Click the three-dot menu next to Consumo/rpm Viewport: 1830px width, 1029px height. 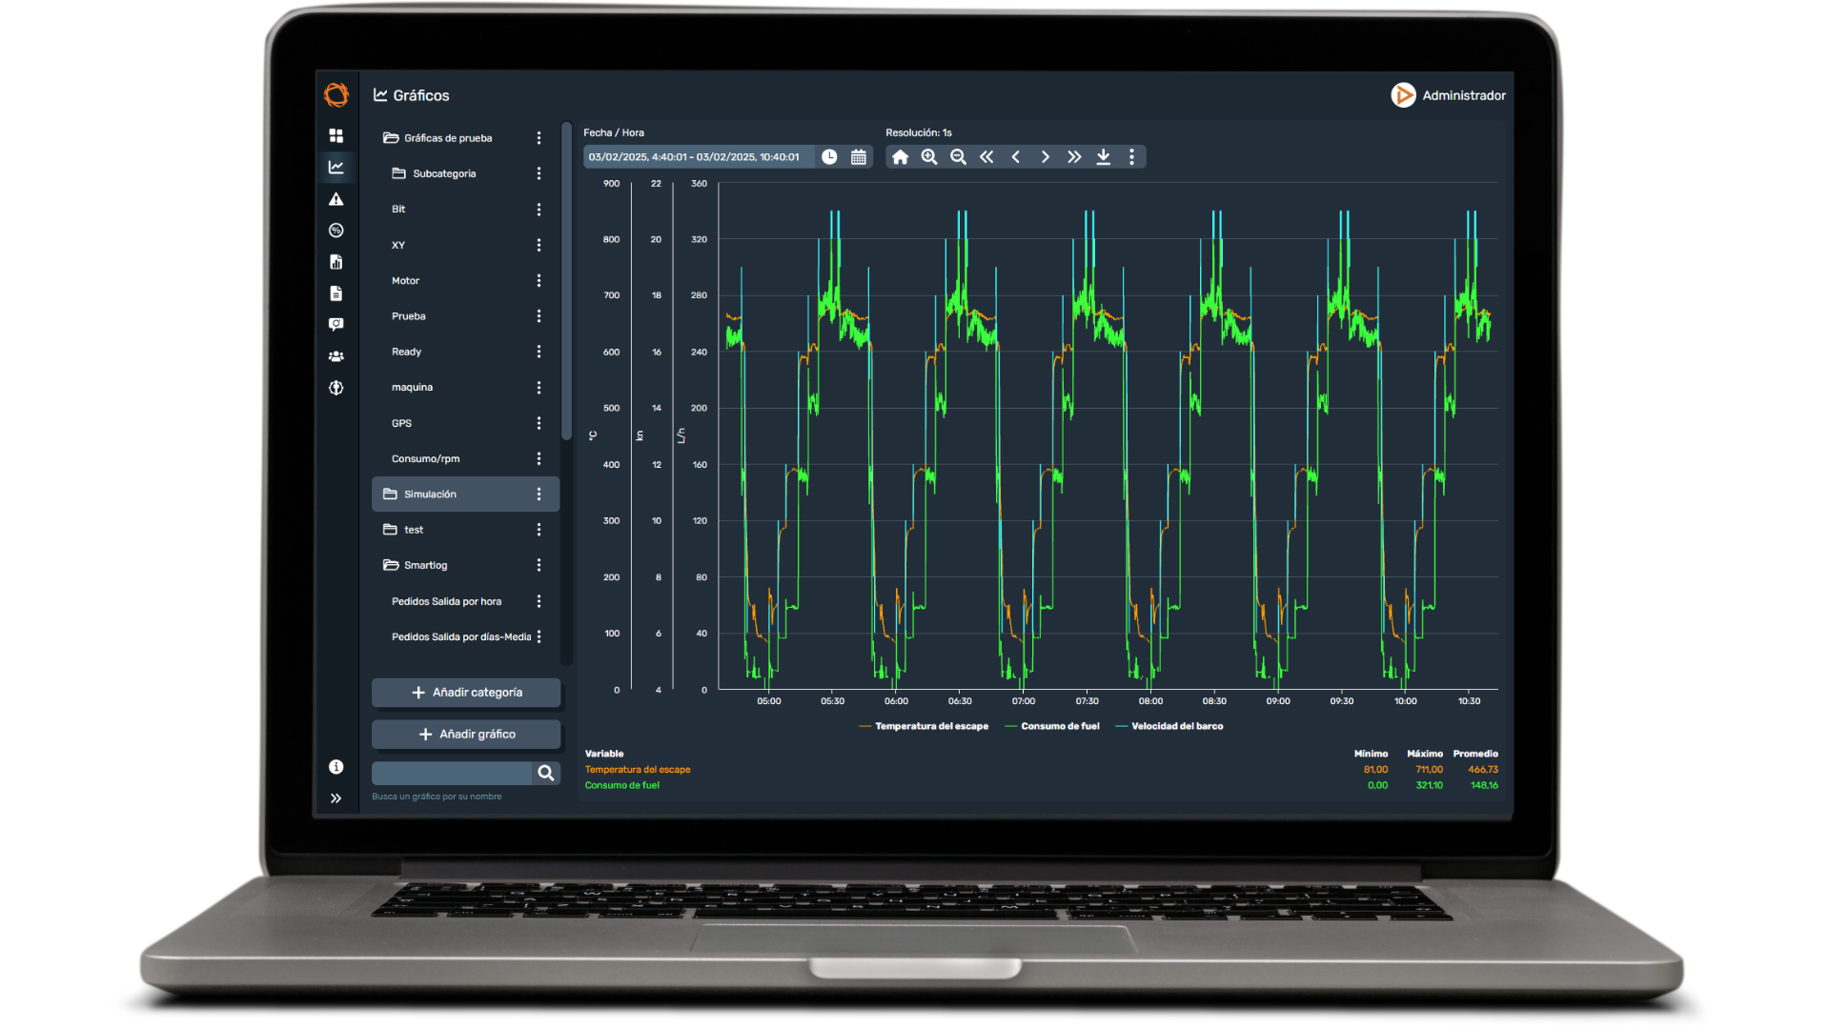pos(540,458)
